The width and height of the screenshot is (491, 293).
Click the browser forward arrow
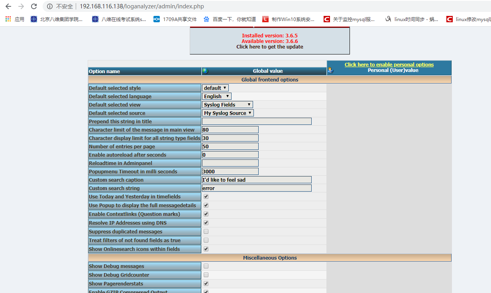pos(21,6)
